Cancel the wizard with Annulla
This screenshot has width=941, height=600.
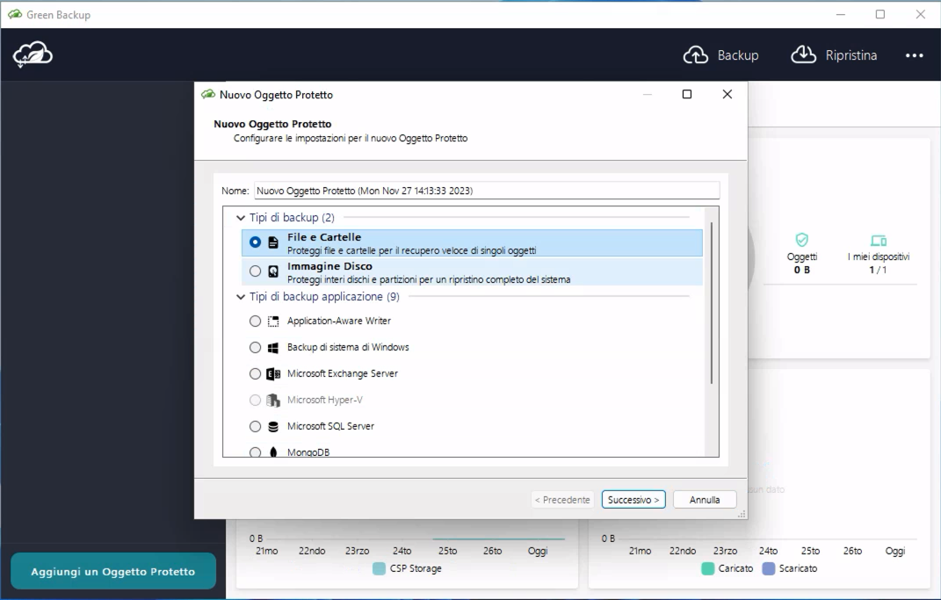pyautogui.click(x=705, y=500)
